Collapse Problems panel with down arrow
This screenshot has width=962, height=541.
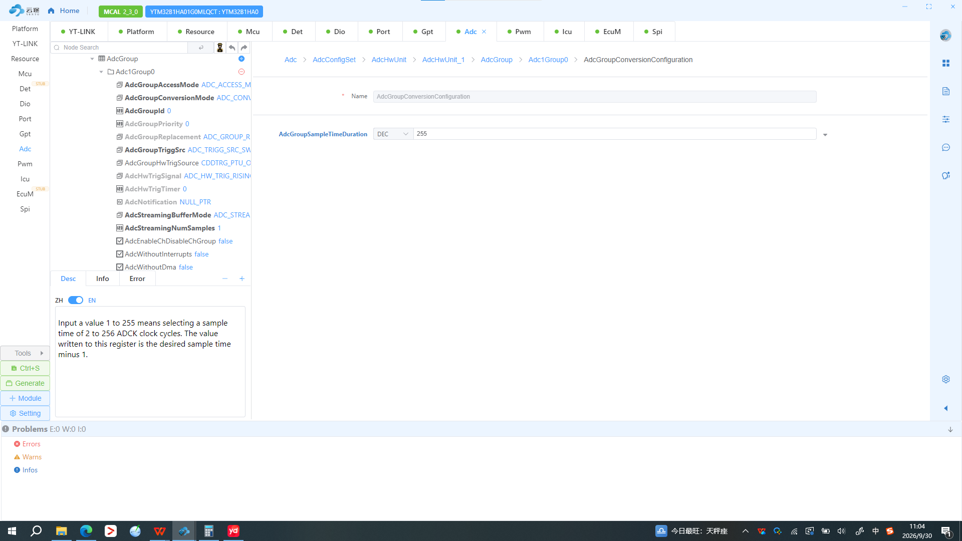tap(950, 430)
